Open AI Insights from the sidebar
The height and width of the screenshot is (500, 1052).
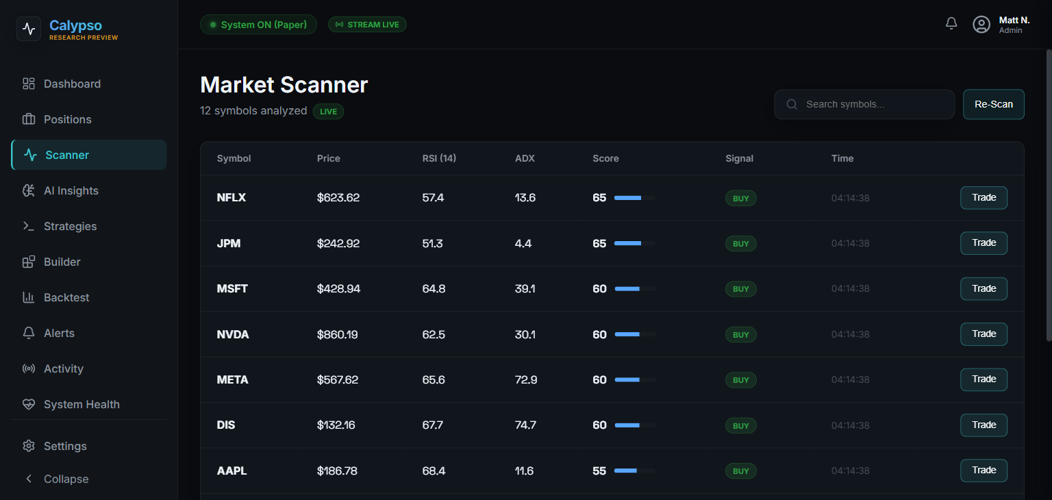click(69, 190)
